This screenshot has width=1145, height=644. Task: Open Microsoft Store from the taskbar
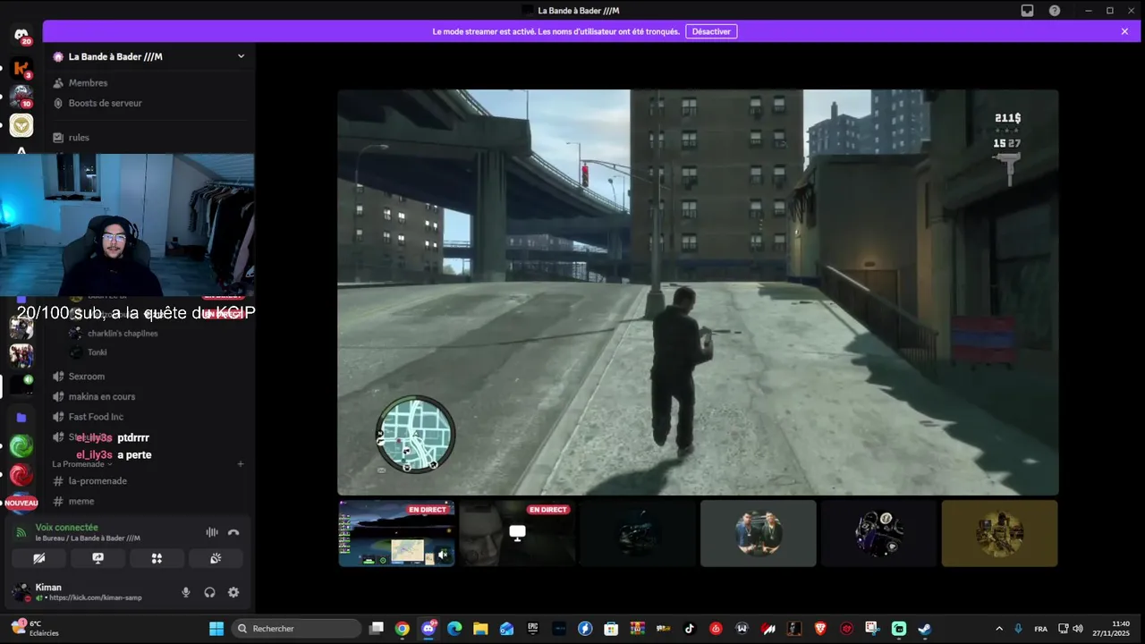point(611,629)
